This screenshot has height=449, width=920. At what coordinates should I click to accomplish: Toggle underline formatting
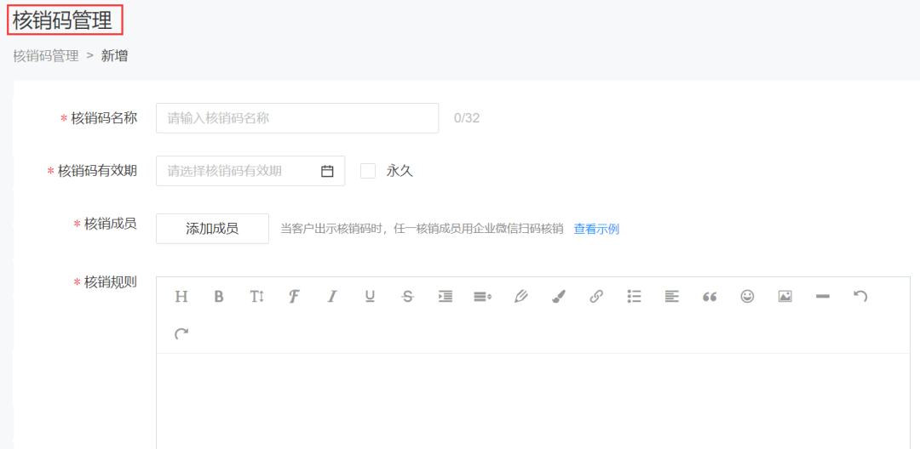click(x=370, y=296)
